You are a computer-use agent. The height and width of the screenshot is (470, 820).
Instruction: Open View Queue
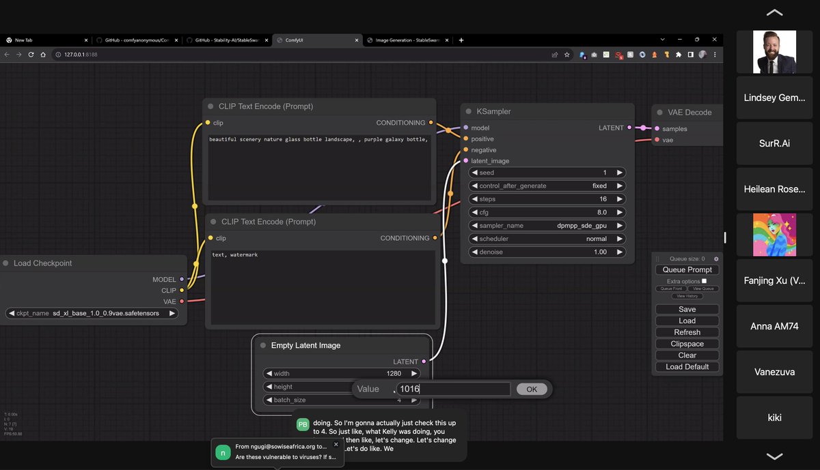point(703,289)
